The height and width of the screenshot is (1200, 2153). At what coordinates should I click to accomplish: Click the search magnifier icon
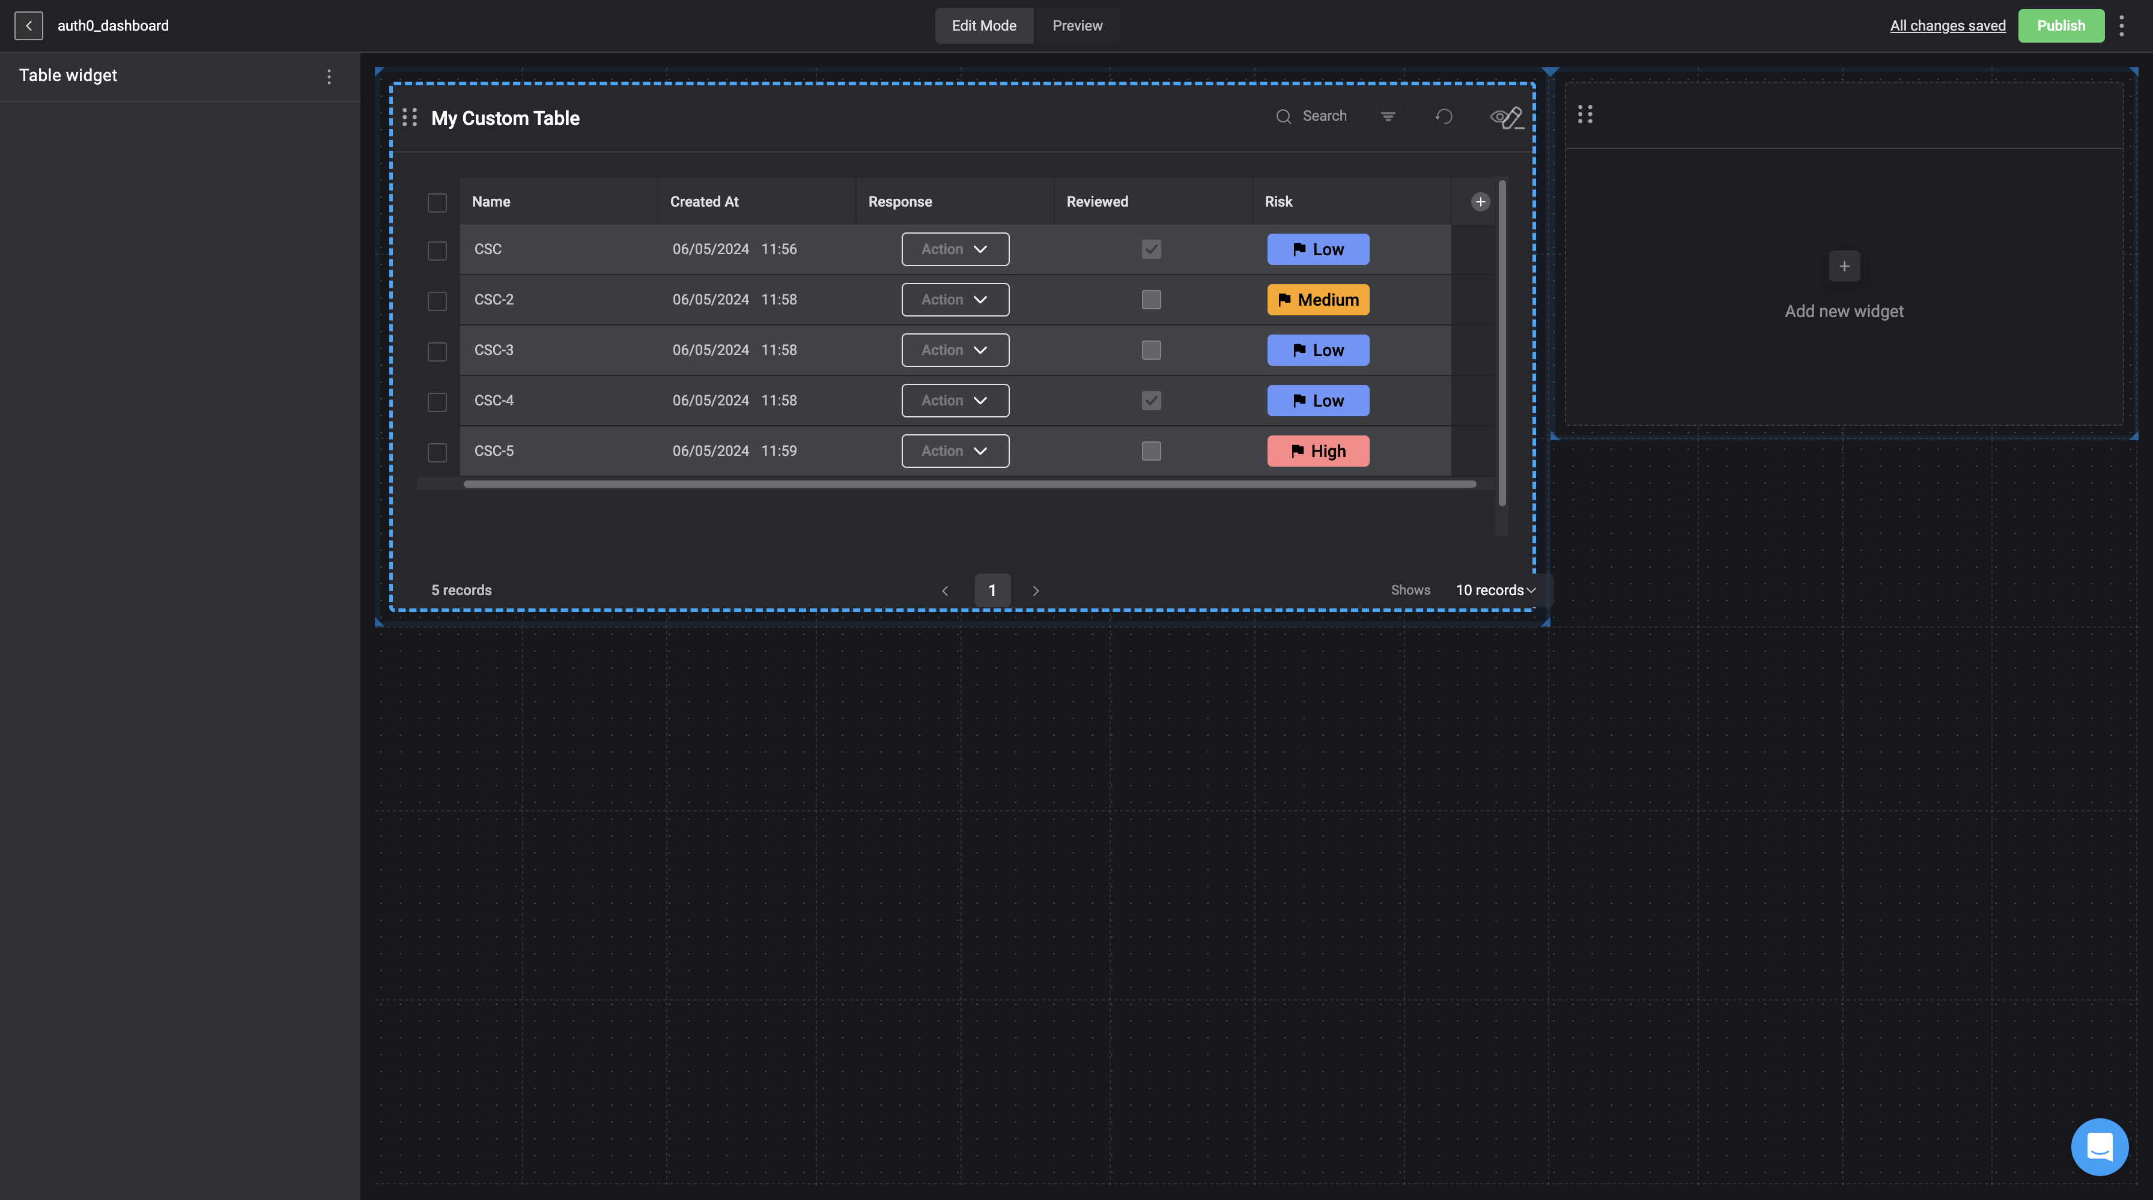(x=1283, y=116)
